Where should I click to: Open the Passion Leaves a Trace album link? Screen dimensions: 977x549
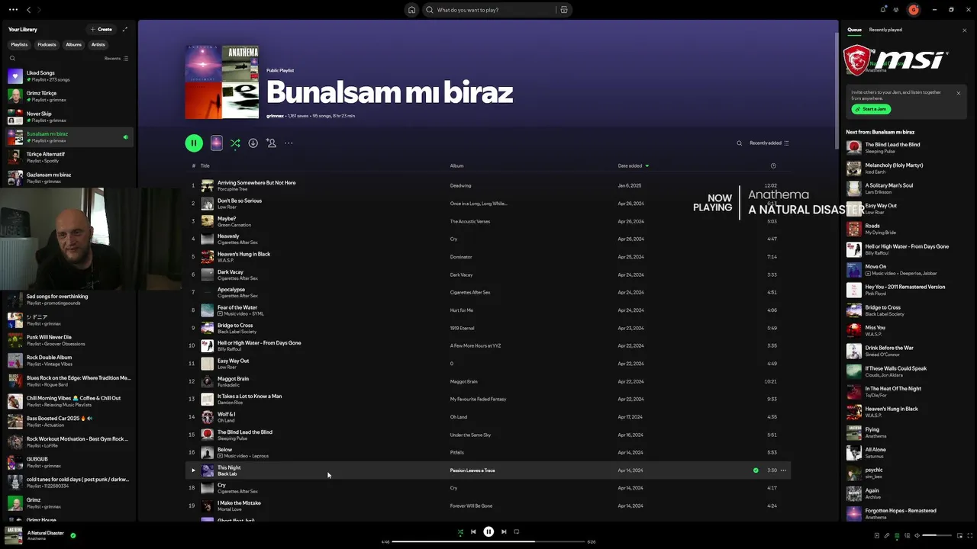point(472,470)
